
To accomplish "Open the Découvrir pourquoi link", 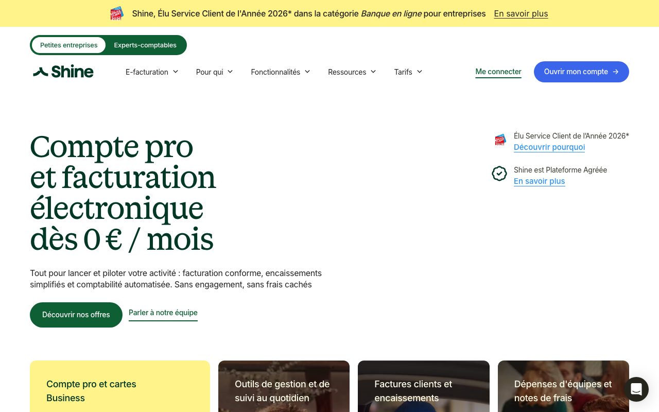I will point(549,147).
